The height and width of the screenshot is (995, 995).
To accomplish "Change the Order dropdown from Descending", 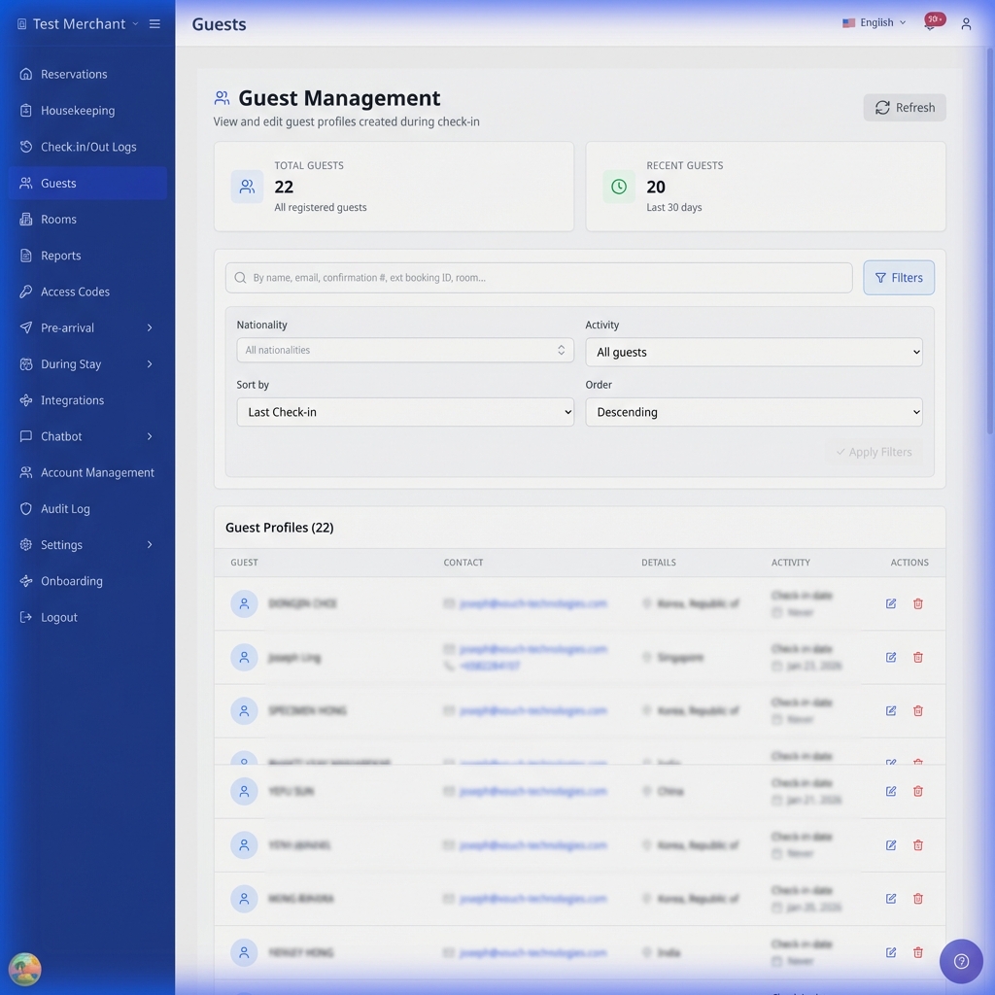I will point(753,412).
